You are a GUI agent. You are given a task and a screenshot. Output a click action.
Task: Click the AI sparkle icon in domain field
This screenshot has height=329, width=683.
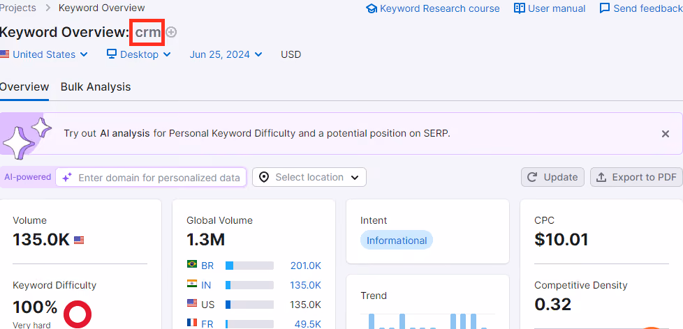click(x=67, y=177)
